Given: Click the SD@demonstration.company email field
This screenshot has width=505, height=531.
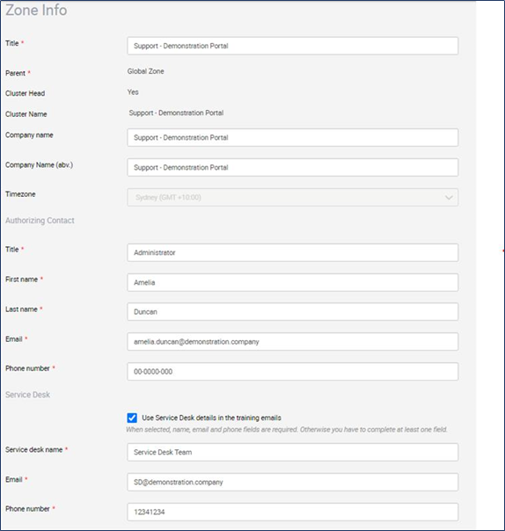Looking at the screenshot, I should pos(292,482).
